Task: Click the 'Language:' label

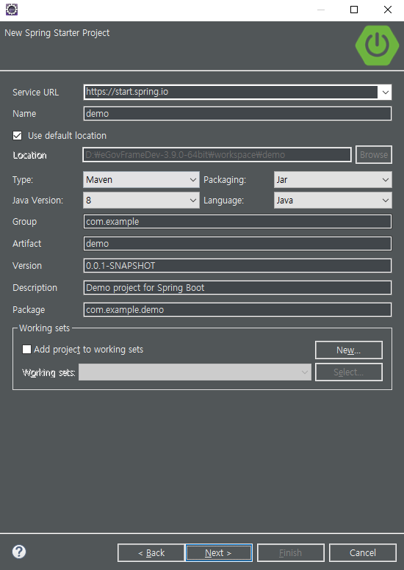Action: coord(223,201)
